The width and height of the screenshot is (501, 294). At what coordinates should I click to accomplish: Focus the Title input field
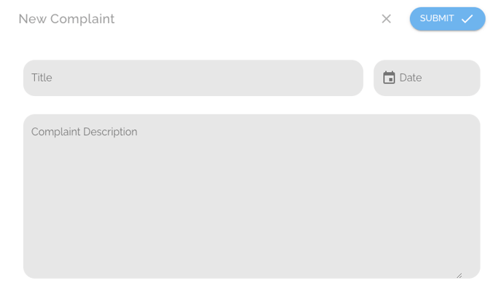tap(193, 78)
